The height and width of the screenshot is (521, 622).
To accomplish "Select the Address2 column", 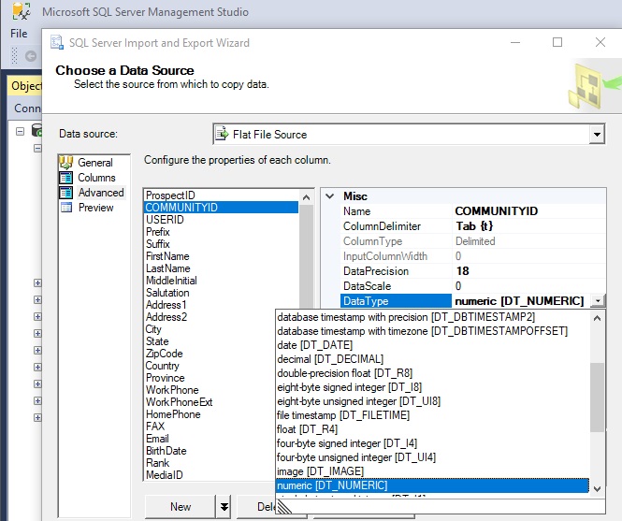I will [x=166, y=317].
